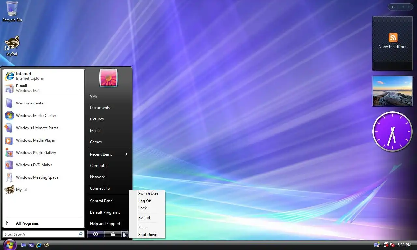
Task: Select the MyPal desktop shortcut icon
Action: (x=12, y=46)
